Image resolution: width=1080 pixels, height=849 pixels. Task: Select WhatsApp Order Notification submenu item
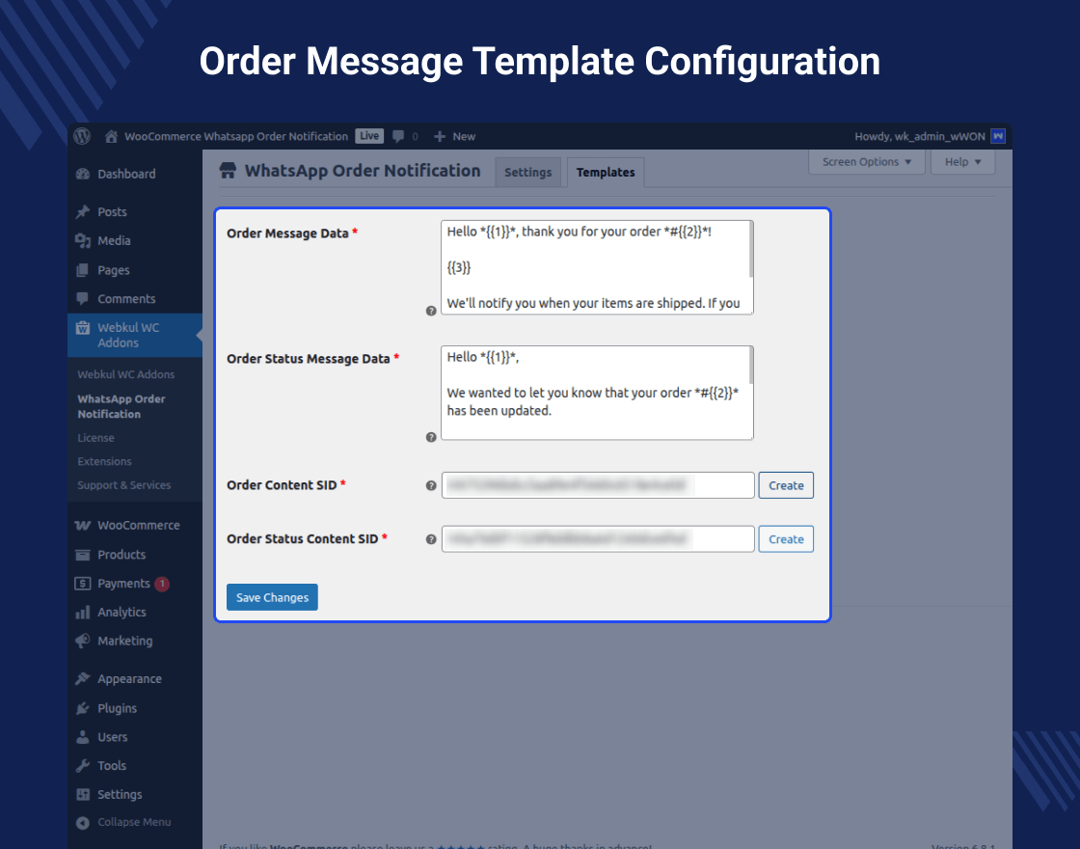pos(121,406)
